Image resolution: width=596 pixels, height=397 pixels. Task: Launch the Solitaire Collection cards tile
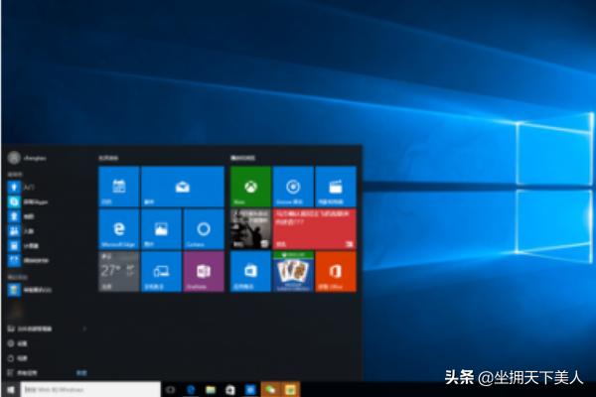(x=293, y=272)
